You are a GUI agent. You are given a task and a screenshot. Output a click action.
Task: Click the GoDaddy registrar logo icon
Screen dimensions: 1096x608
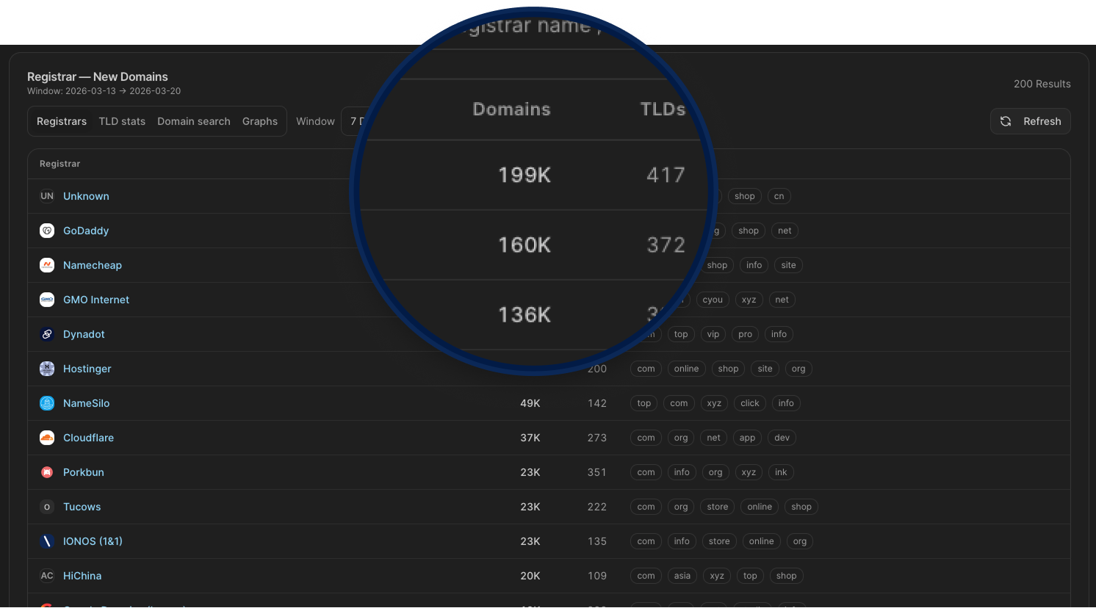(x=47, y=231)
